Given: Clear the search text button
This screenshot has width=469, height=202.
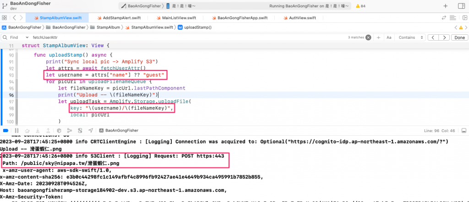Looking at the screenshot, I should [368, 37].
